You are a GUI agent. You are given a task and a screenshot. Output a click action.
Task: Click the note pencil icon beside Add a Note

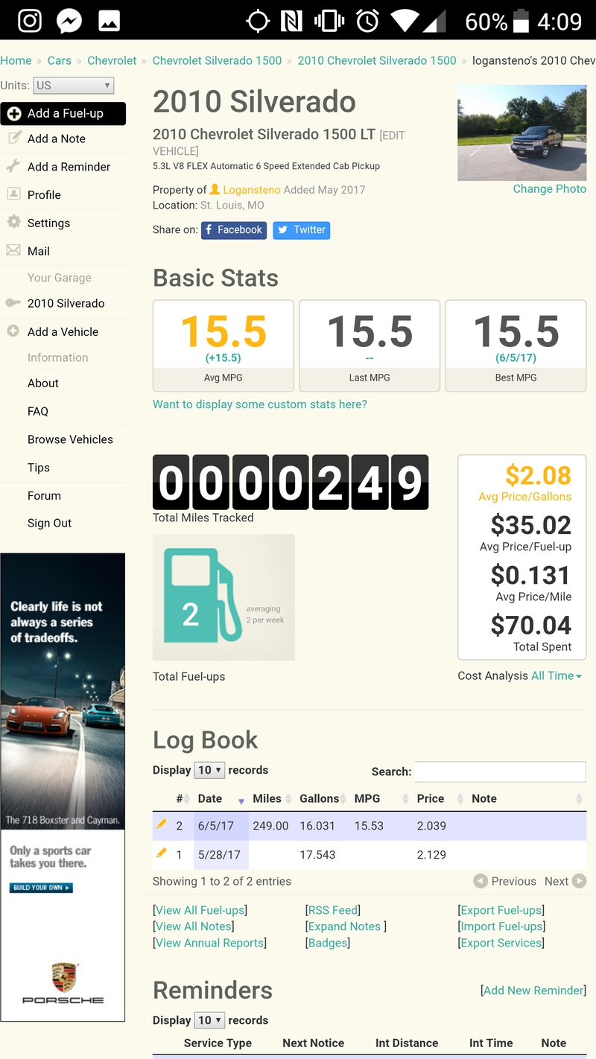pyautogui.click(x=14, y=138)
